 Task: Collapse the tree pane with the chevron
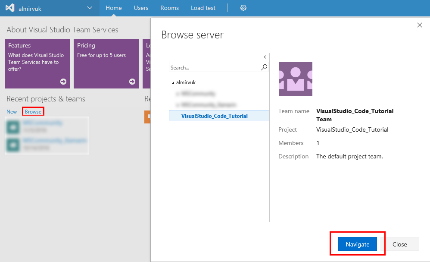point(265,57)
